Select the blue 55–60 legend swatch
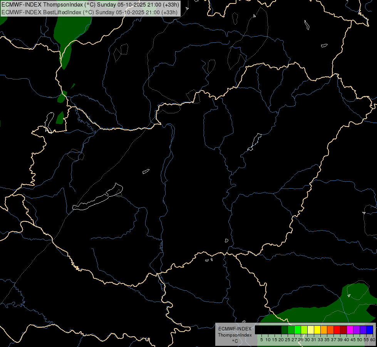The height and width of the screenshot is (347, 377). pos(370,330)
